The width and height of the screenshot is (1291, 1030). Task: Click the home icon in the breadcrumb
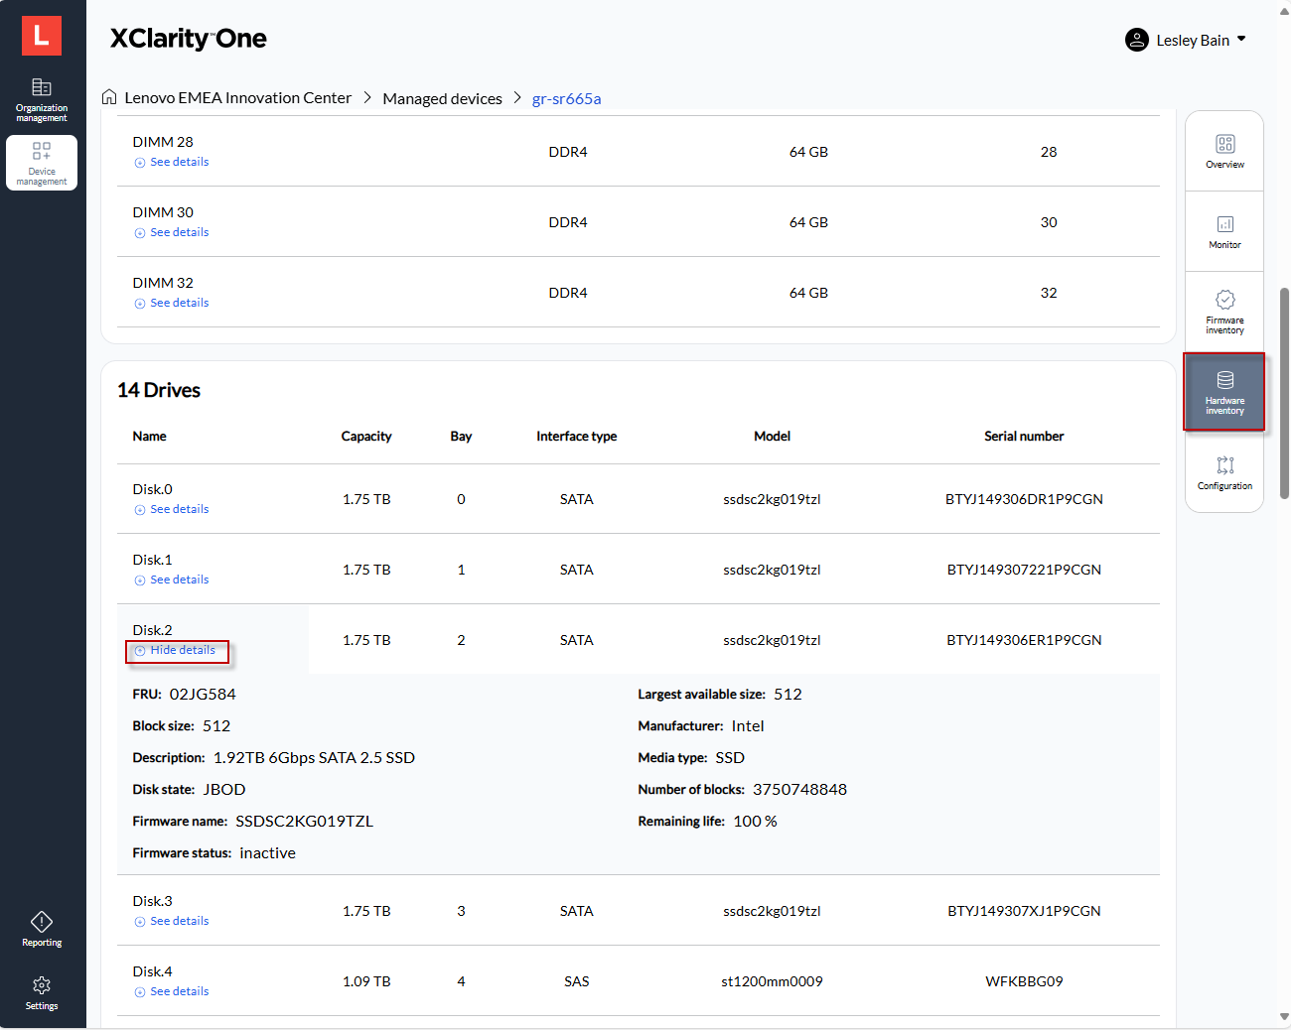(109, 96)
